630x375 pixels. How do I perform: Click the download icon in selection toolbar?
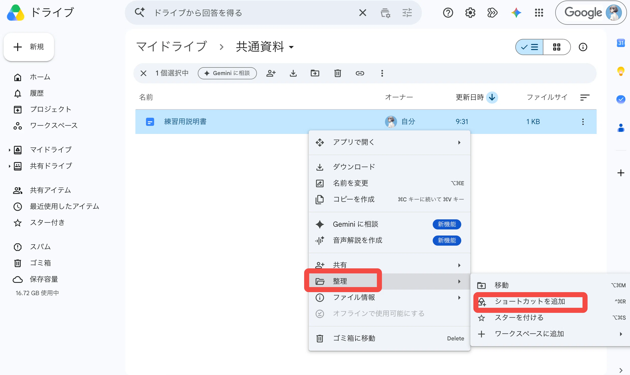pyautogui.click(x=293, y=73)
